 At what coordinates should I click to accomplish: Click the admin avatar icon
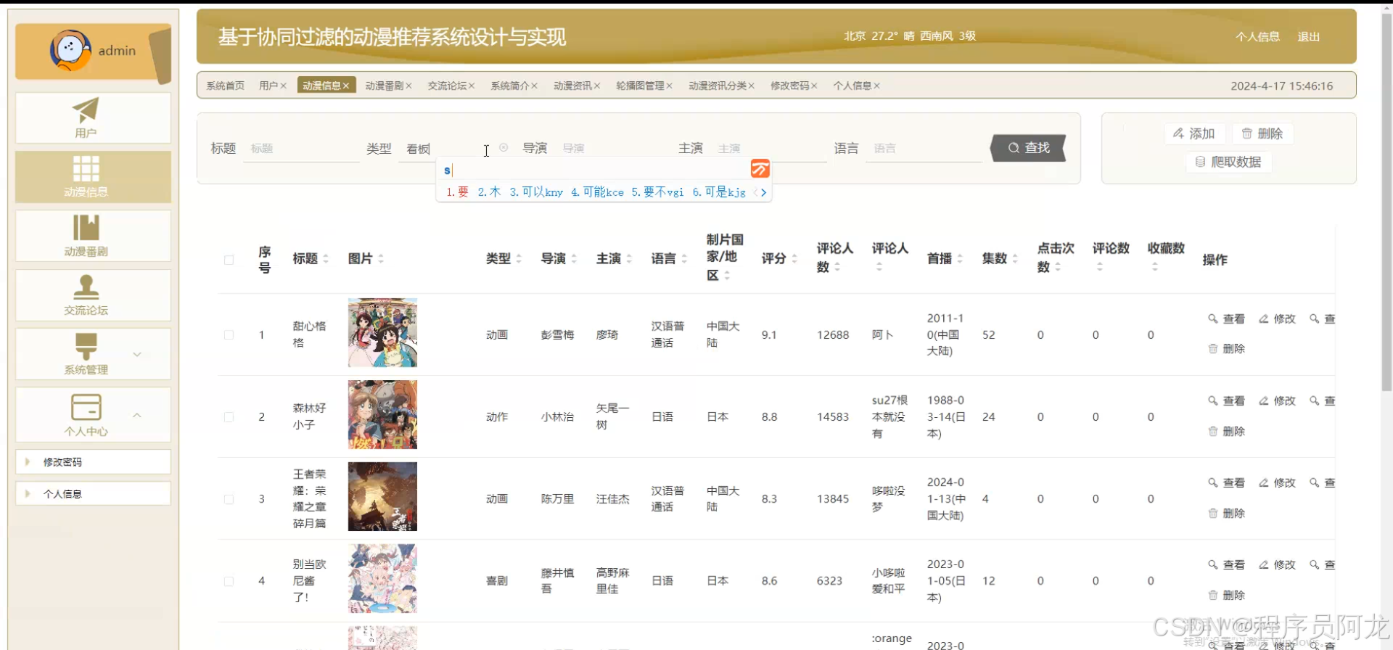click(x=70, y=50)
